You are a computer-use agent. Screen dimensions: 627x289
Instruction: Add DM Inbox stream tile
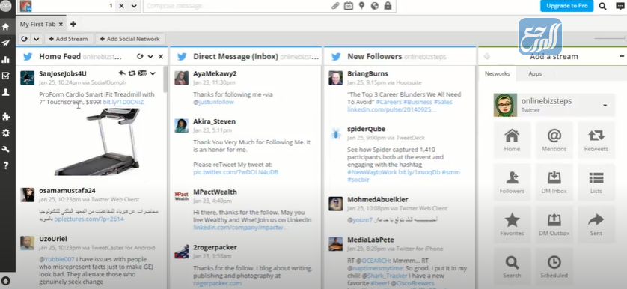pyautogui.click(x=554, y=182)
